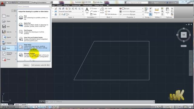Viewport: 194px width, 109px height.
Task: Click the Undo arrow in Quick Access toolbar
Action: [22, 2]
